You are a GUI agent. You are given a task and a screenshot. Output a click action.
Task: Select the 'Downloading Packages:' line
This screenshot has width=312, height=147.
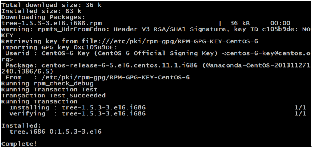click(x=43, y=17)
